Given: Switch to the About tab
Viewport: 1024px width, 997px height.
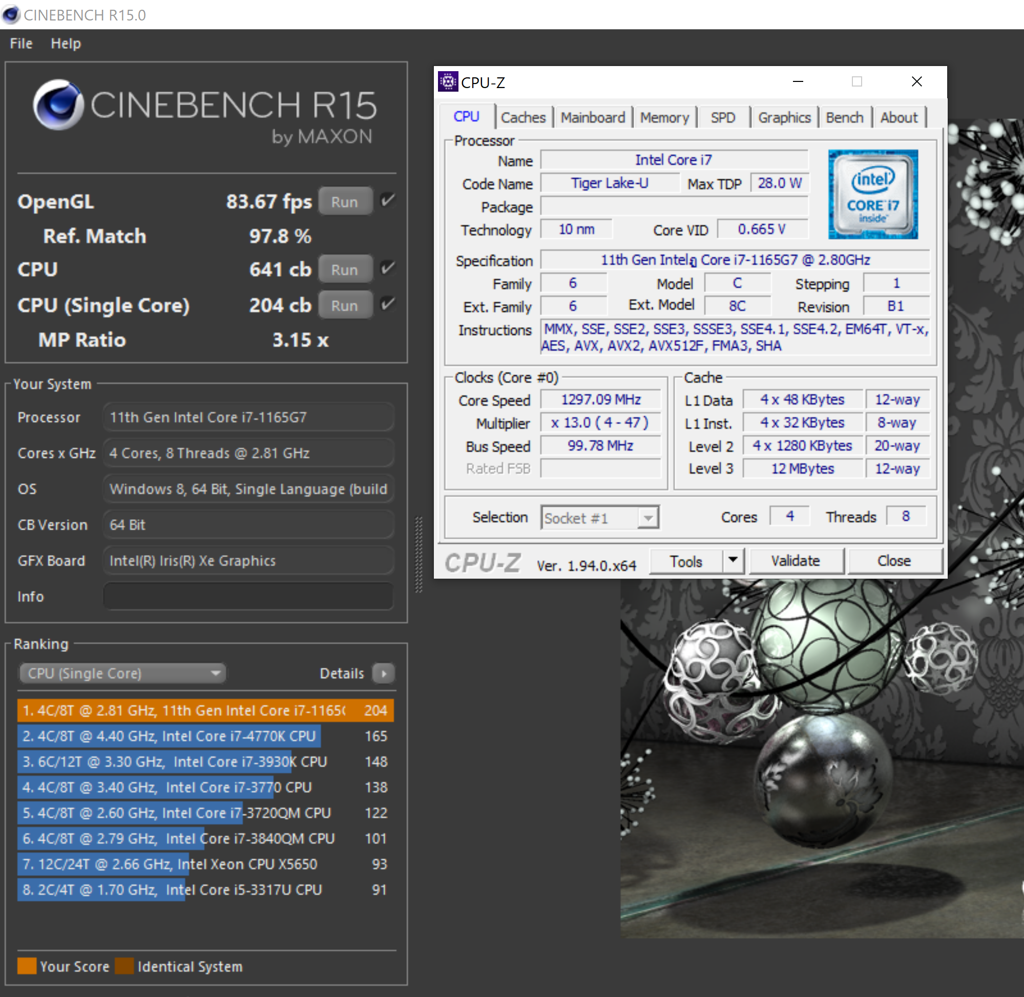Looking at the screenshot, I should point(899,118).
